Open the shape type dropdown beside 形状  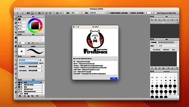point(76,13)
